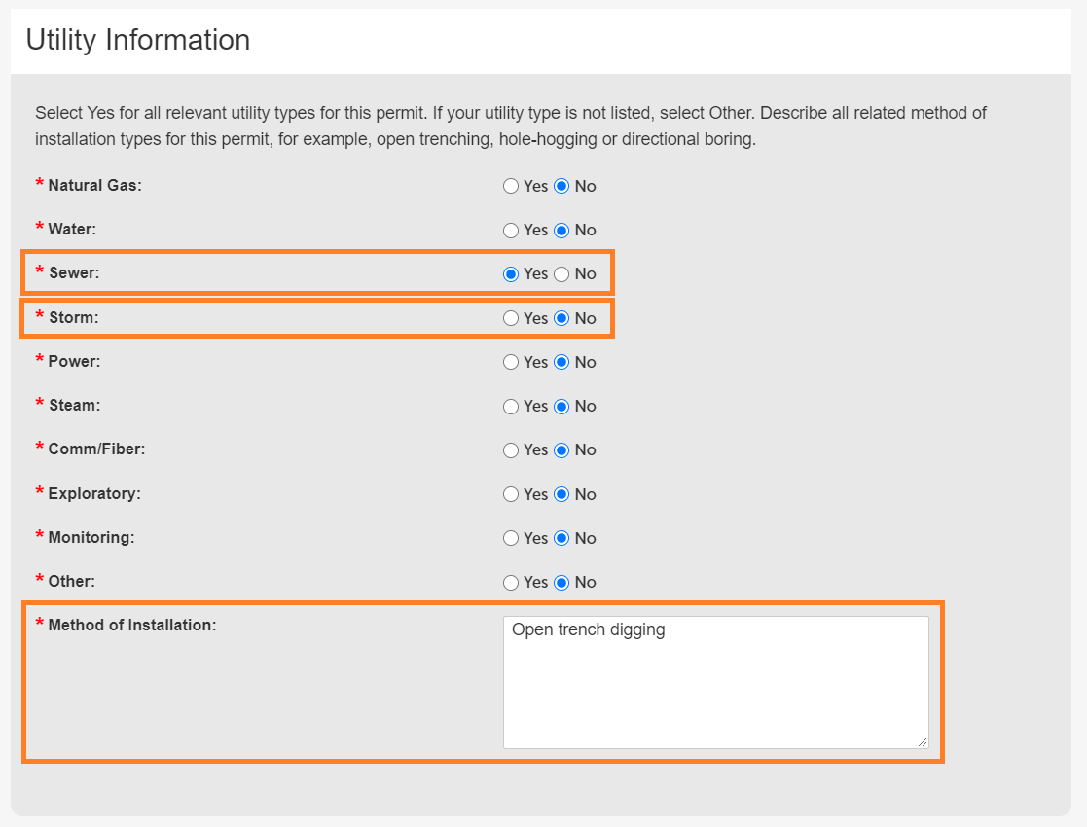This screenshot has height=827, width=1087.
Task: Grab the text area resize handle
Action: [x=921, y=741]
